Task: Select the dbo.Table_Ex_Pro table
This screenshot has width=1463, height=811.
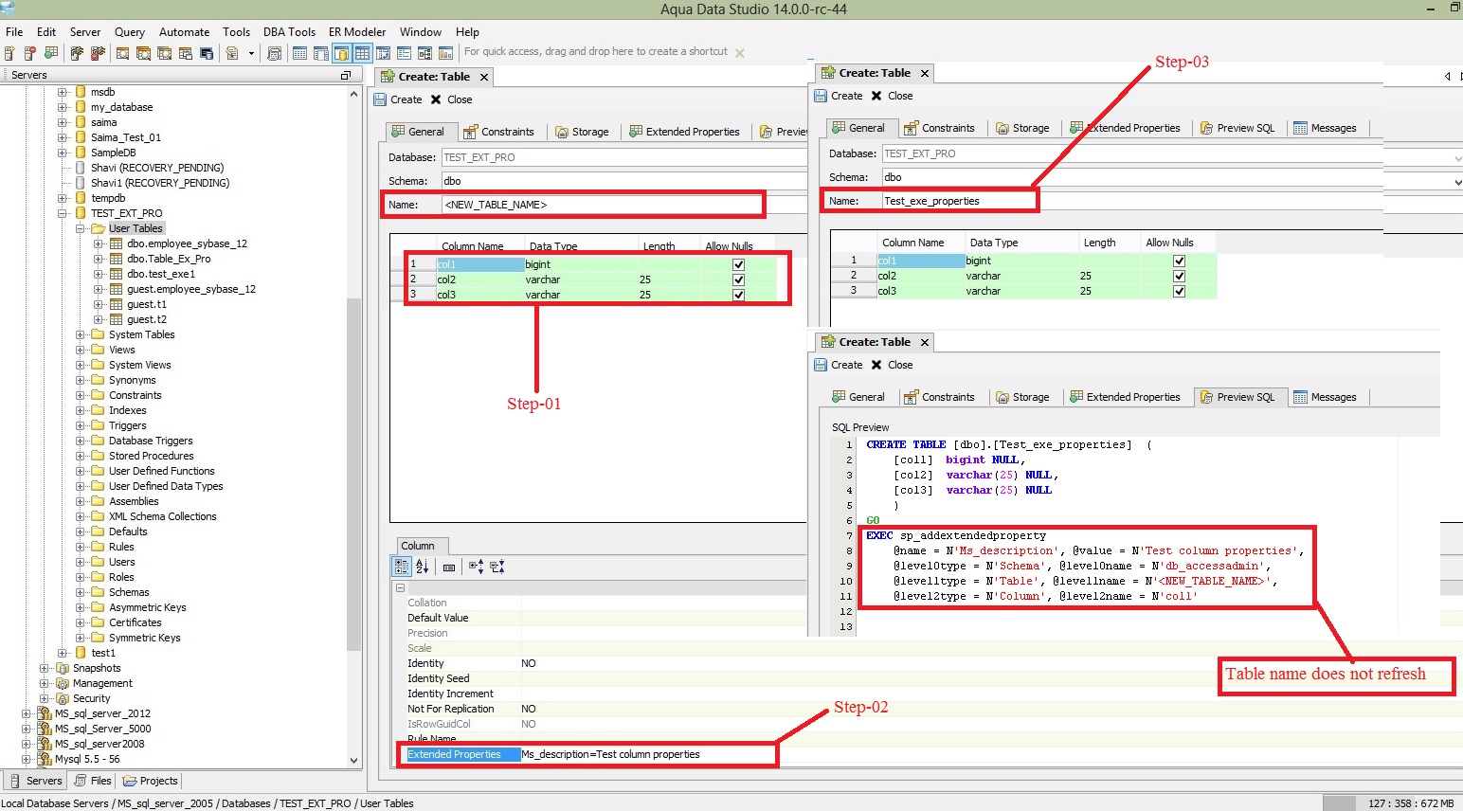Action: tap(169, 259)
